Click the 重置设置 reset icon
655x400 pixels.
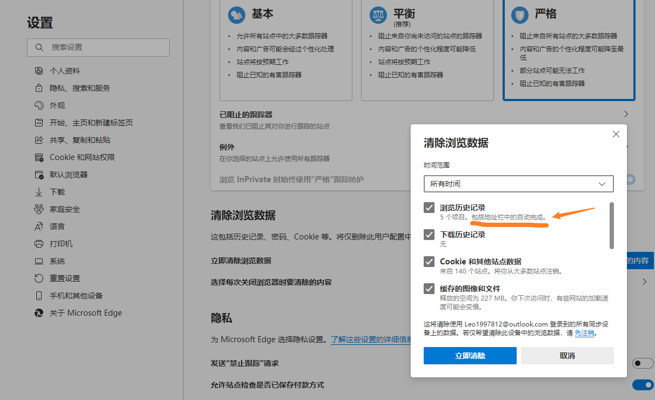pyautogui.click(x=39, y=278)
